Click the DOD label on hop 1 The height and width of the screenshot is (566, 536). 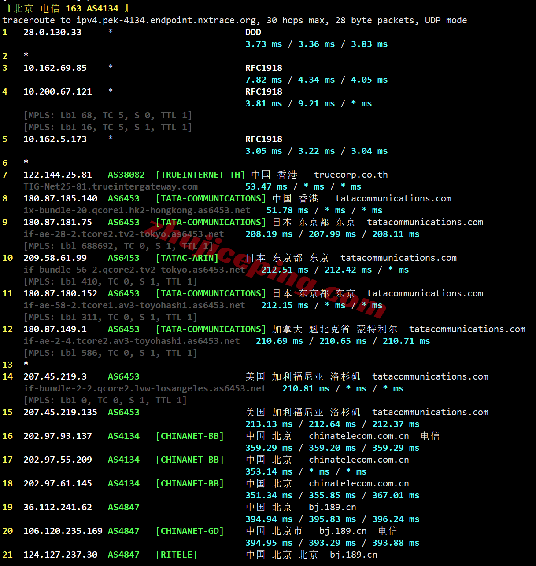(x=253, y=32)
